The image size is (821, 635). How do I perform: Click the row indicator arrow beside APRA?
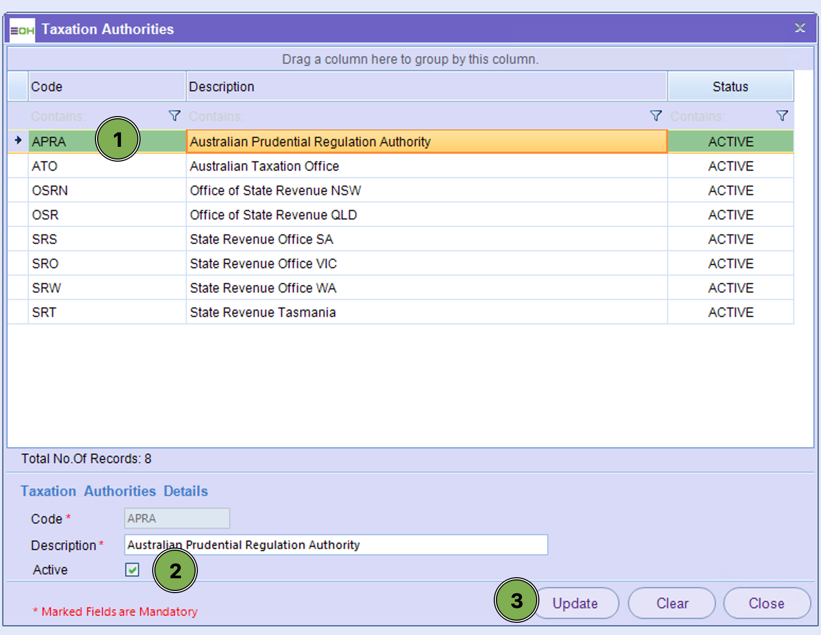coord(18,140)
